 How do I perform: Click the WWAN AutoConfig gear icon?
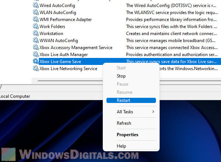click(36, 41)
